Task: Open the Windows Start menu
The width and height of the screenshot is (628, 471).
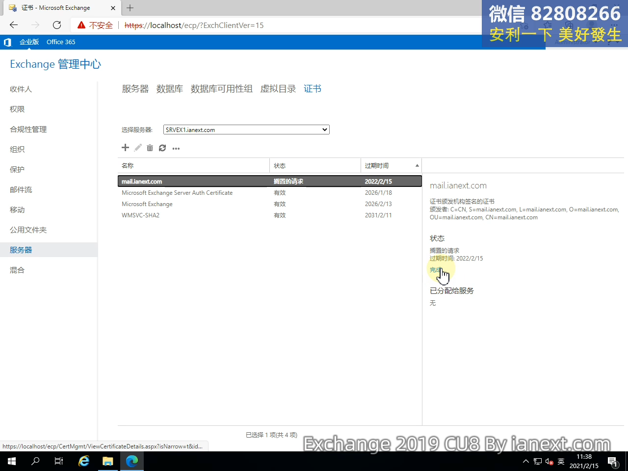Action: pyautogui.click(x=12, y=461)
